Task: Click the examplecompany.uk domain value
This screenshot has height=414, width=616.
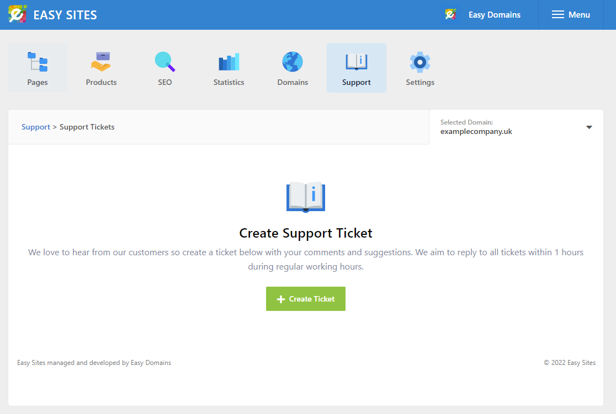Action: (476, 132)
